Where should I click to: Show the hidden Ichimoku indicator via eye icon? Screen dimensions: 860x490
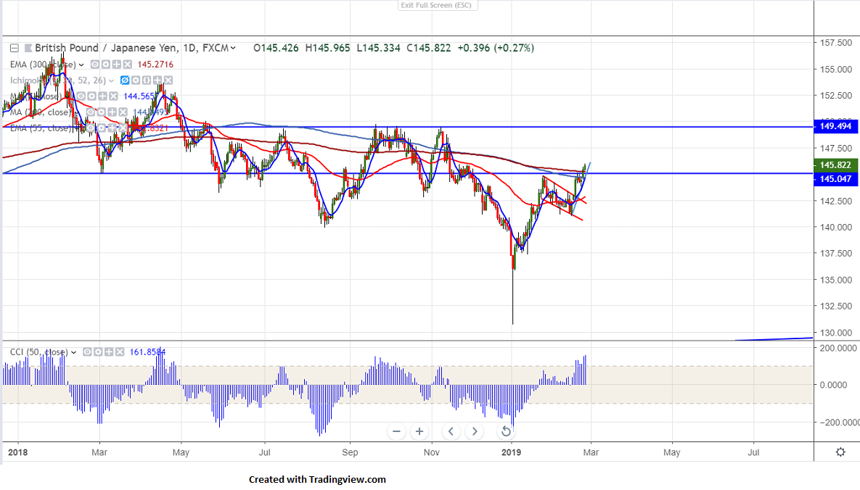click(125, 80)
